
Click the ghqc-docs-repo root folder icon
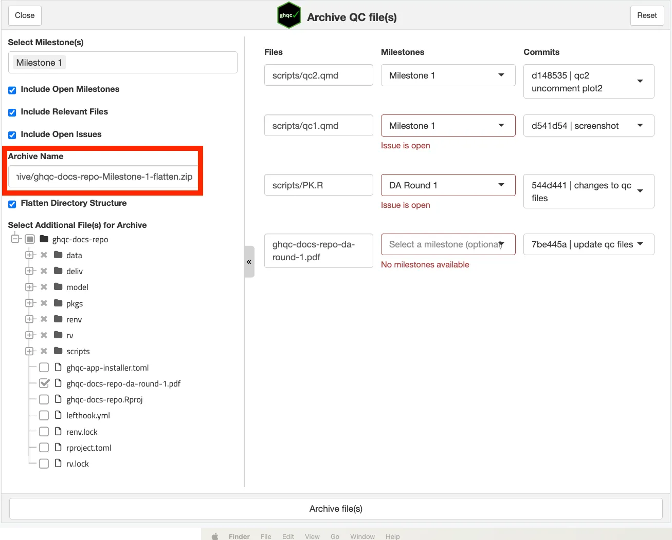point(44,239)
